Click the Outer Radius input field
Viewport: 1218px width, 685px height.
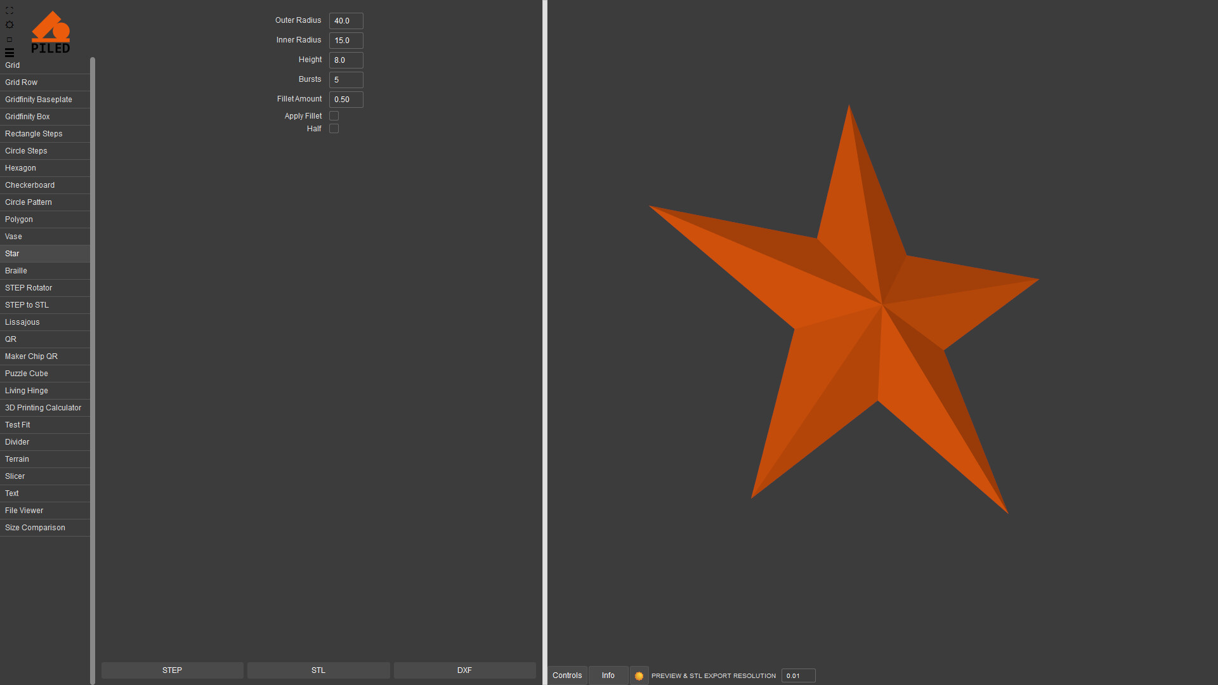tap(346, 21)
